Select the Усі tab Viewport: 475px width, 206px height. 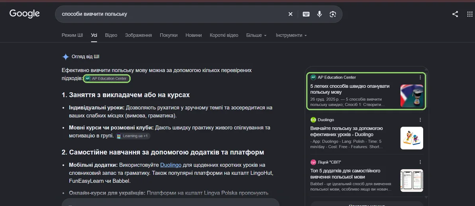pos(94,35)
